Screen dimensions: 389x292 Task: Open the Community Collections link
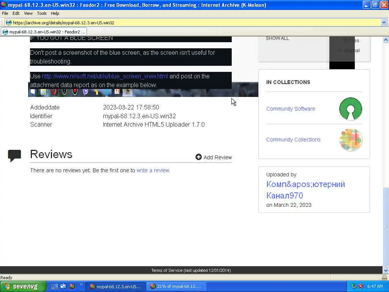[293, 140]
